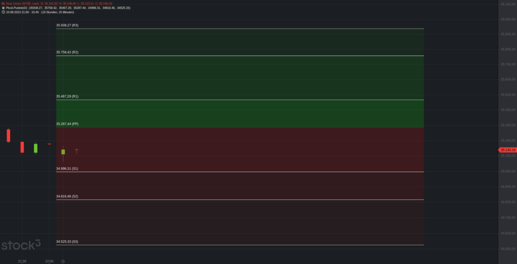Open the Dow Jones (NYSE, Last) legend
The image size is (517, 264).
point(22,4)
